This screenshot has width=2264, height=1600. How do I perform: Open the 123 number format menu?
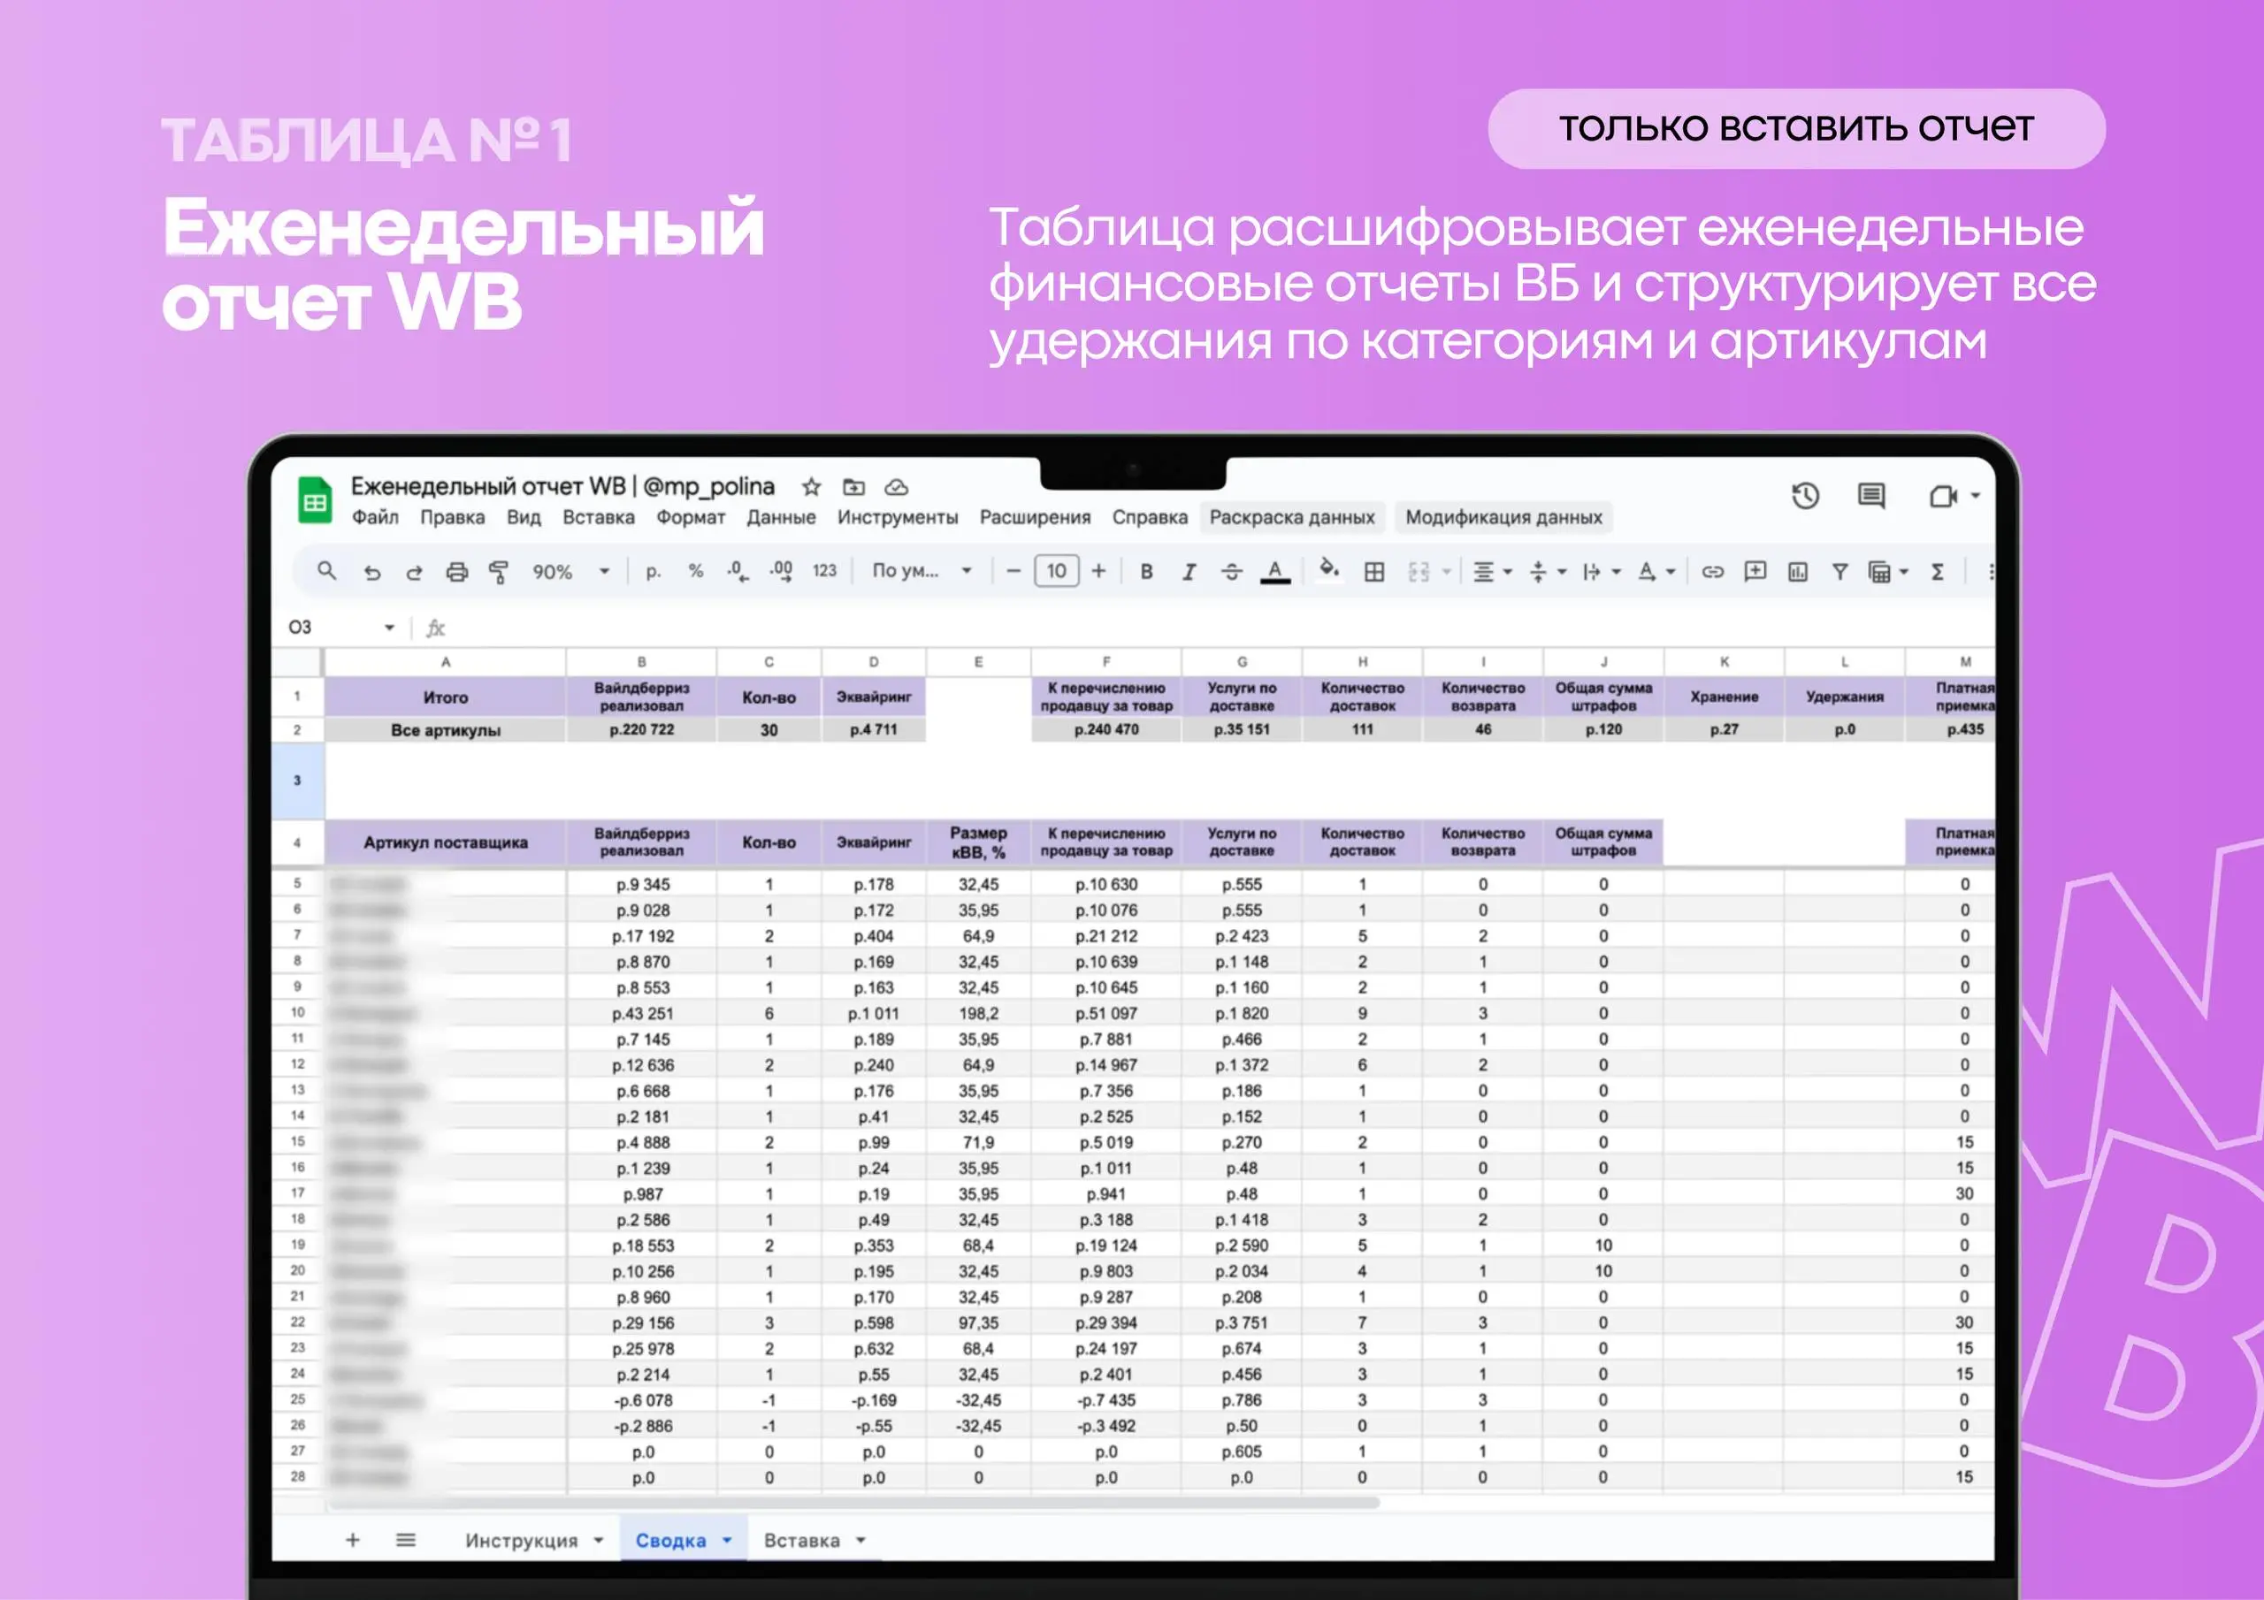point(824,571)
